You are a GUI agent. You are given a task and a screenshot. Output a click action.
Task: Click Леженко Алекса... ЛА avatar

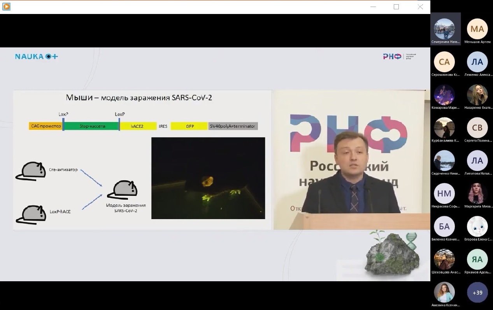(x=477, y=62)
